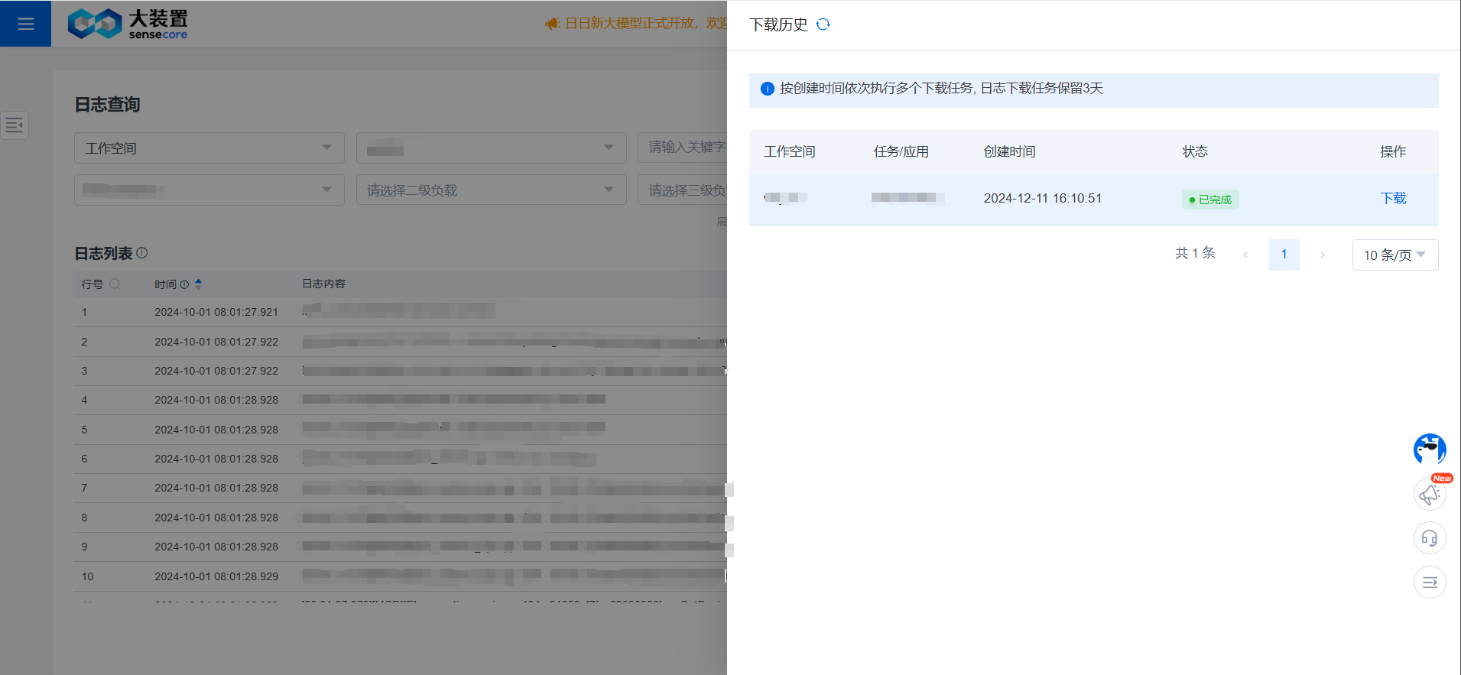Screen dimensions: 1461x675
Task: Click the 请输入关键字 search field
Action: [682, 148]
